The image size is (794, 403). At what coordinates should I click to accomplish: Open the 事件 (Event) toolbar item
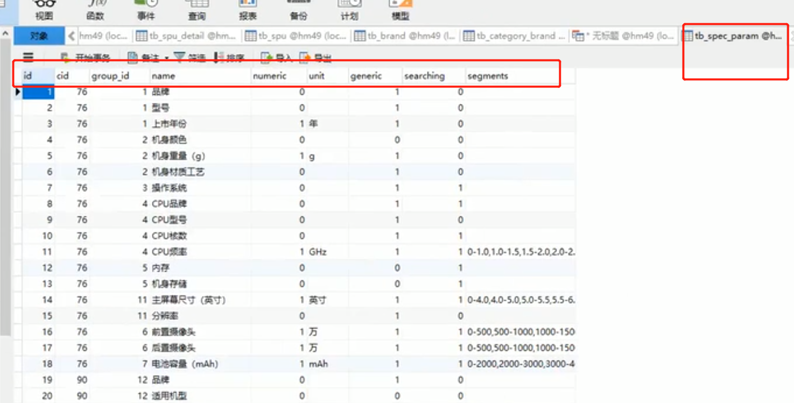(146, 10)
